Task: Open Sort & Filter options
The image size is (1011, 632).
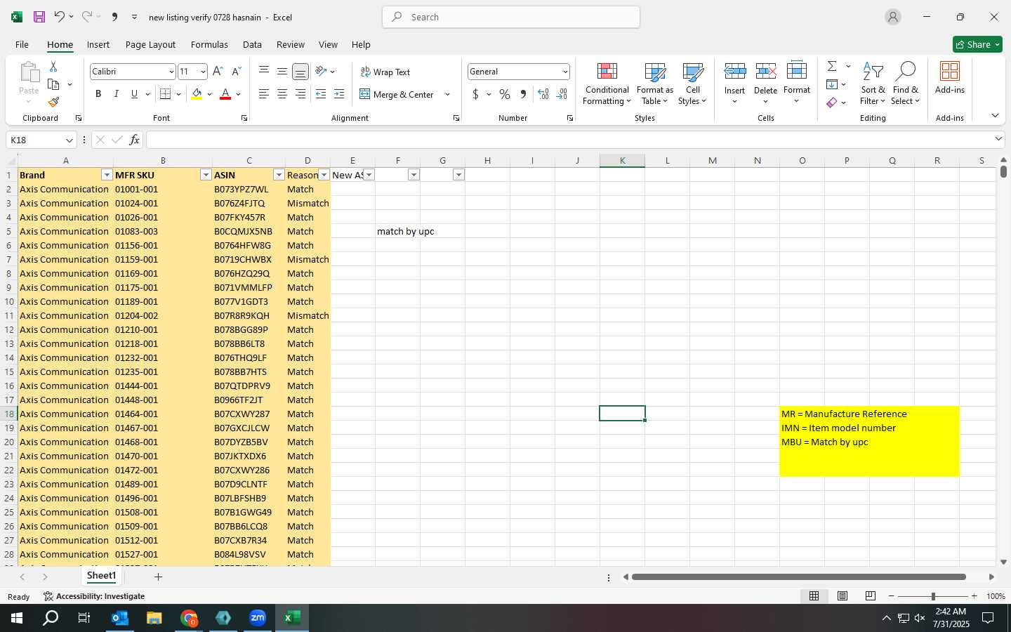Action: (x=873, y=84)
